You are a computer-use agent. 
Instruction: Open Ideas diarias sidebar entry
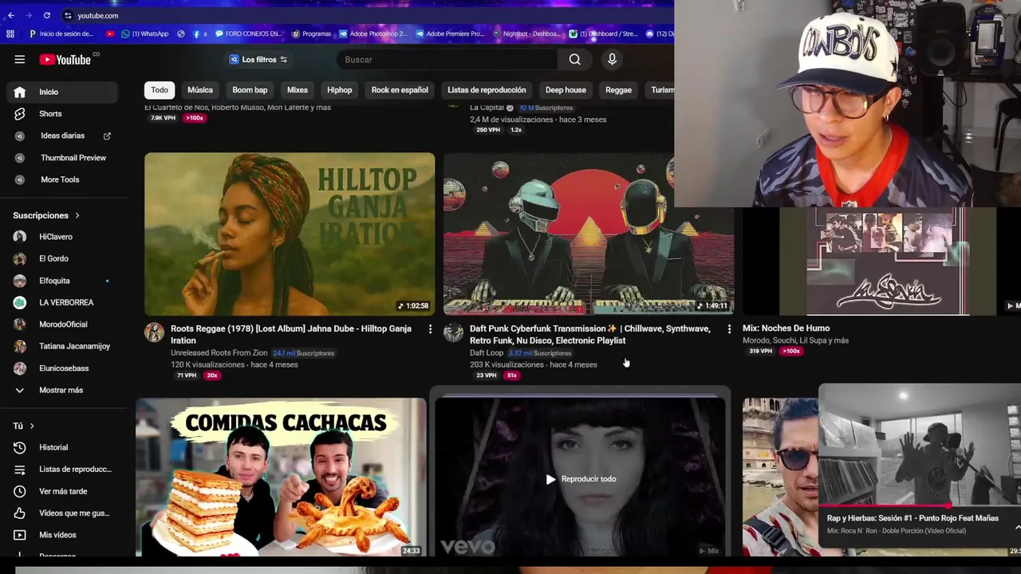click(x=62, y=136)
